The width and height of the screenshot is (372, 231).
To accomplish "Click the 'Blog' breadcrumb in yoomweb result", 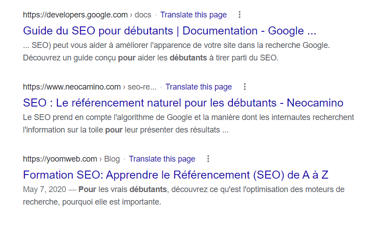I will 112,159.
